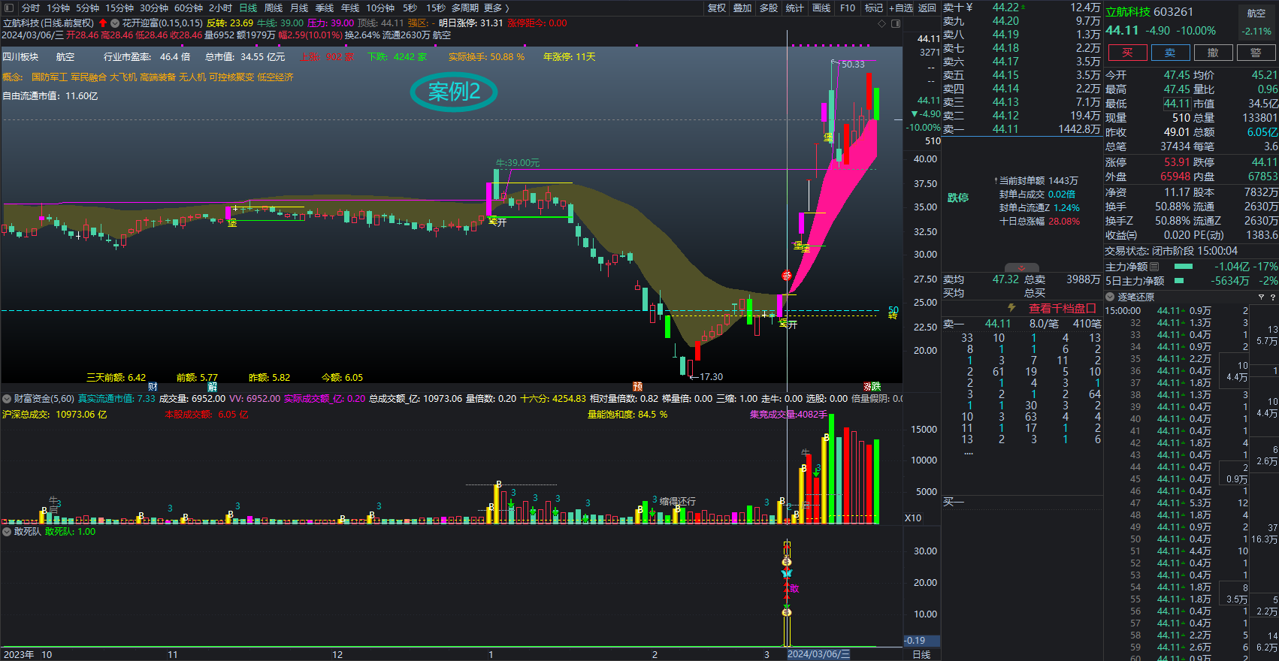
Task: Collapse the 敢死队 indicator panel
Action: click(7, 532)
